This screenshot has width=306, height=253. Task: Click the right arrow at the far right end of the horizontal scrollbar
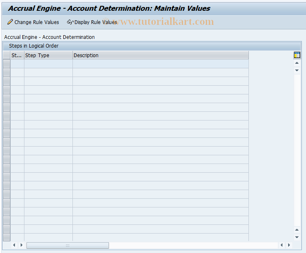point(289,245)
